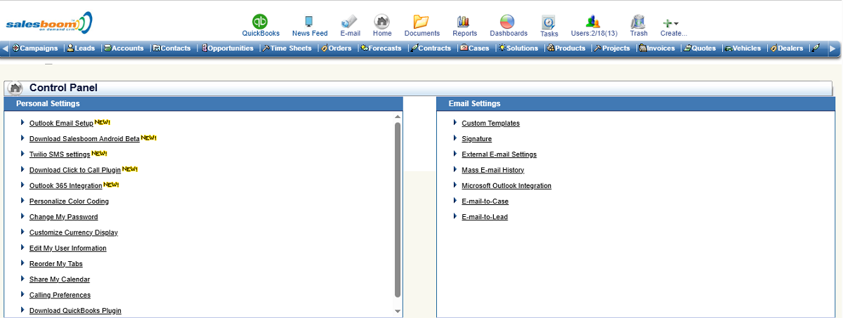Open the Create... plus dropdown
This screenshot has width=843, height=318.
671,22
